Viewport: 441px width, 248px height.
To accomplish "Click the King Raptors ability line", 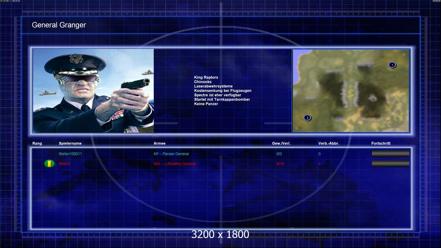I will 206,77.
